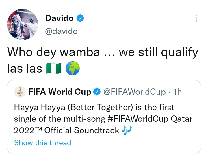This screenshot has height=156, width=208.
Task: Open Davido's profile picture
Action: pyautogui.click(x=22, y=24)
